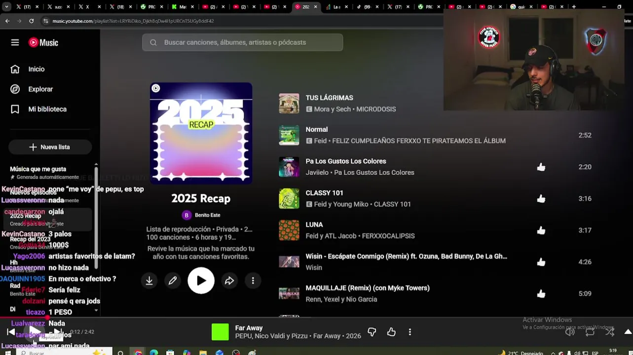Click the music.youtube.com address bar

click(133, 21)
